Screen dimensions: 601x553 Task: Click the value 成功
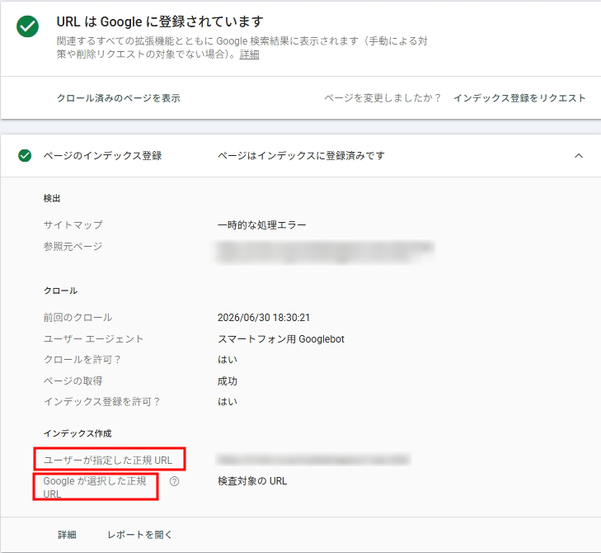pos(228,380)
